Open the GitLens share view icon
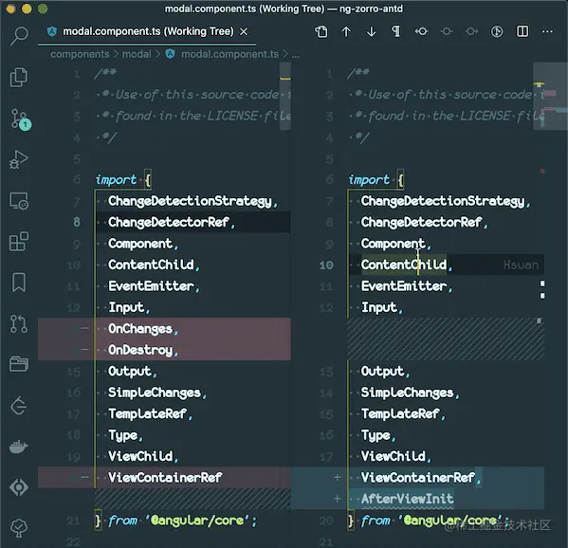Image resolution: width=568 pixels, height=548 pixels. (x=19, y=405)
